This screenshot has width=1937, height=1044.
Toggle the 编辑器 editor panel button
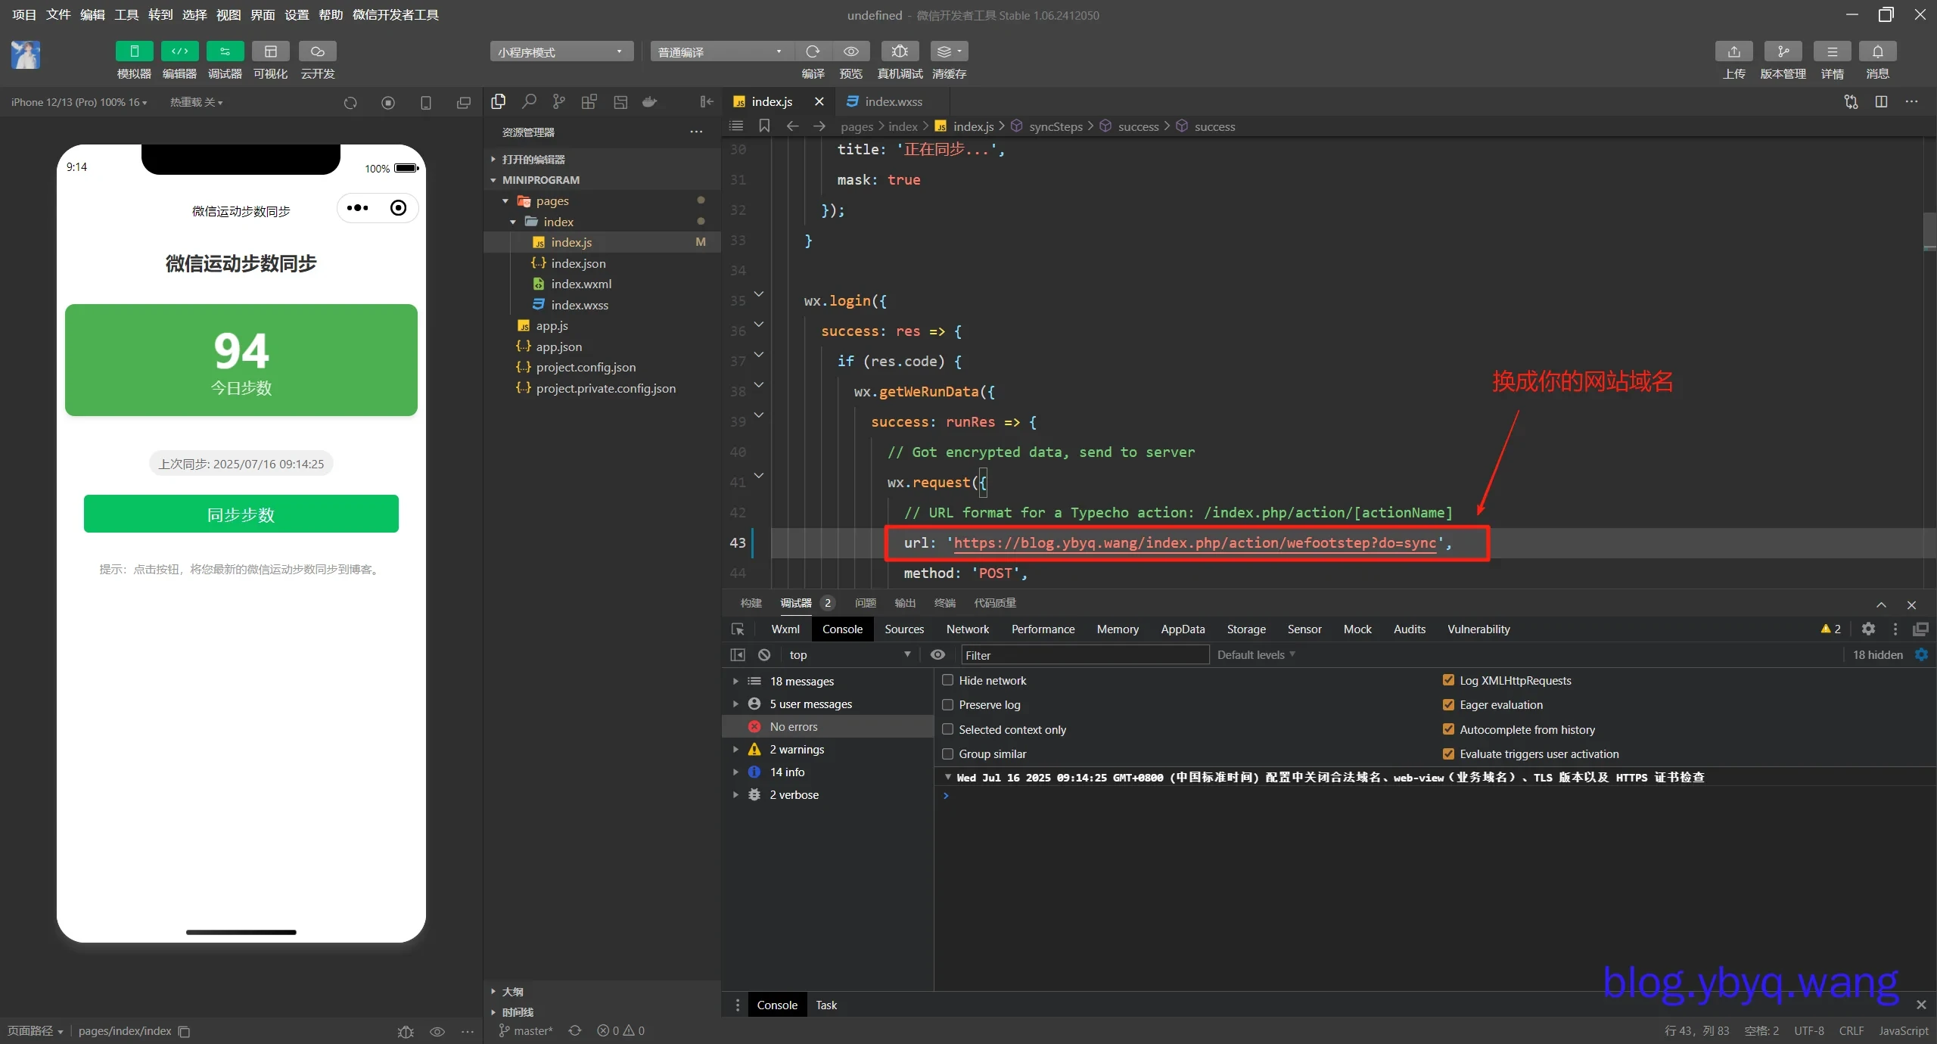pos(179,51)
